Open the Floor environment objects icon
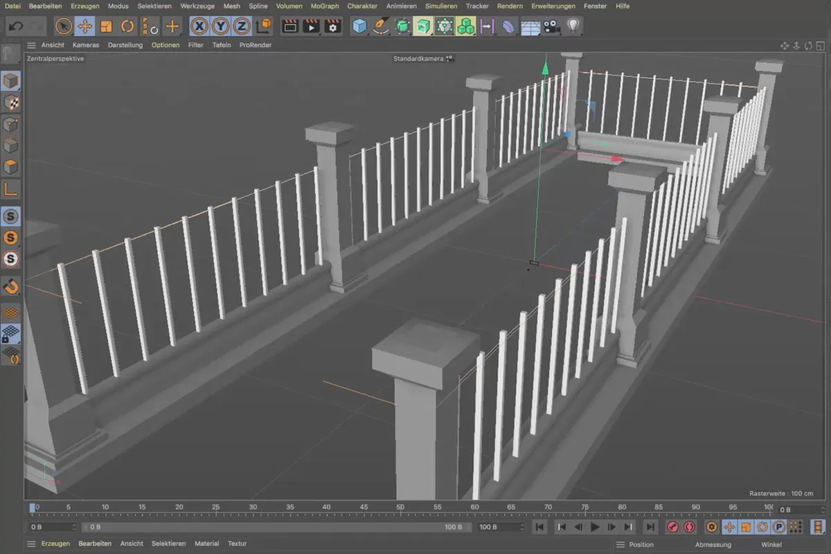Screen dimensions: 831x554 [x=530, y=26]
